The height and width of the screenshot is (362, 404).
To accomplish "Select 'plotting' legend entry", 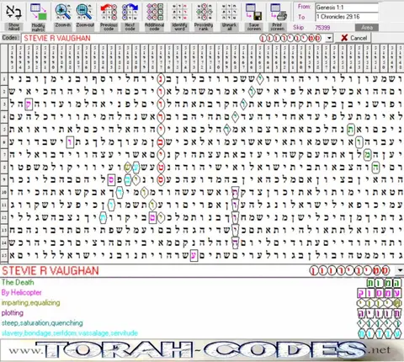I will coord(13,313).
